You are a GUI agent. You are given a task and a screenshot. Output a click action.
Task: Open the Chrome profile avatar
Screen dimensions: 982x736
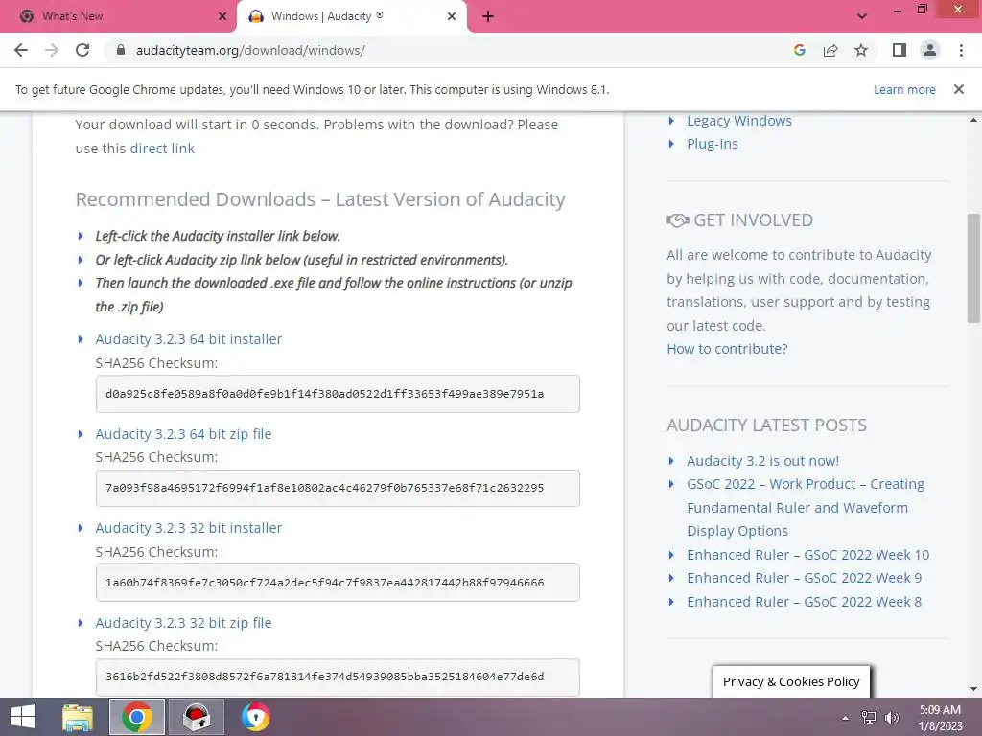pyautogui.click(x=930, y=50)
